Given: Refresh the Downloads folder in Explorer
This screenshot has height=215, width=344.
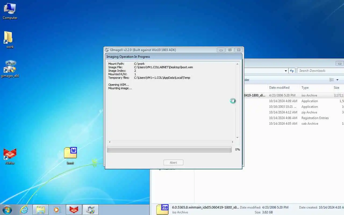Looking at the screenshot, I should tap(292, 71).
